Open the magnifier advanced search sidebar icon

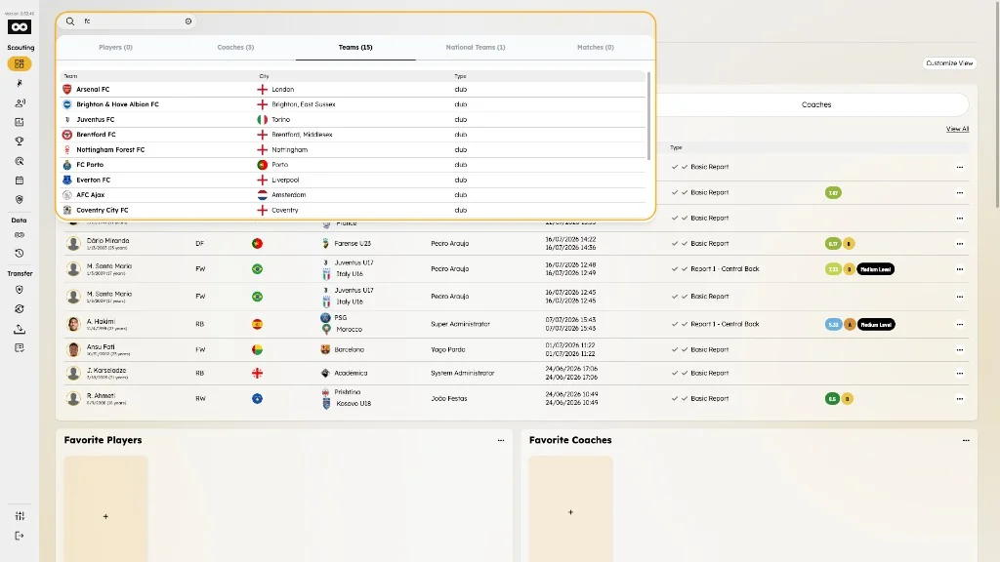coord(20,161)
